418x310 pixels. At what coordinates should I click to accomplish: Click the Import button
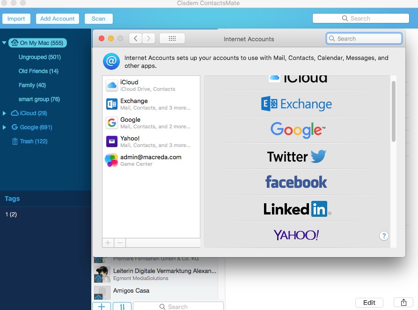[x=16, y=19]
